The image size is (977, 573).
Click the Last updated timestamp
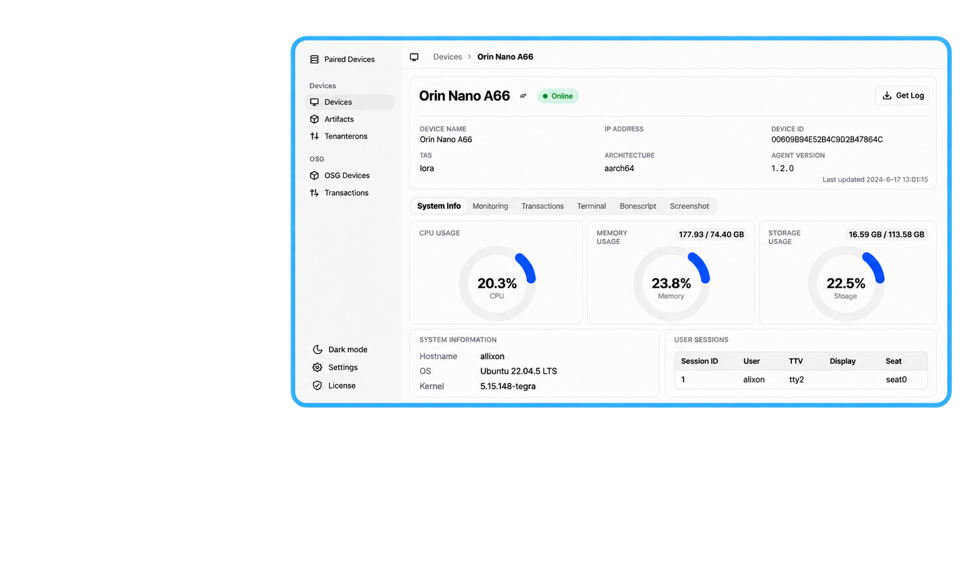click(x=875, y=179)
